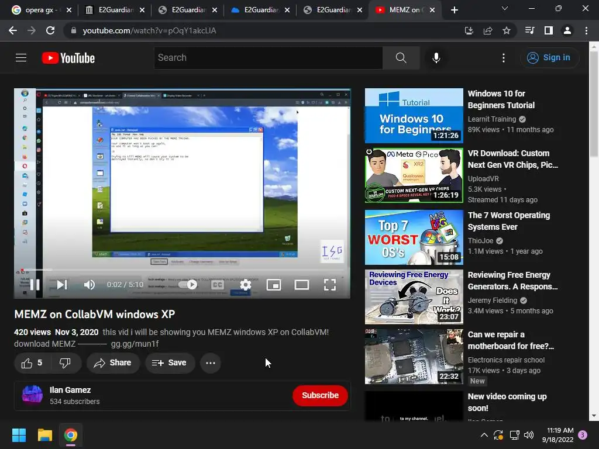Show hidden tray icons chevron
The image size is (599, 449).
(484, 435)
